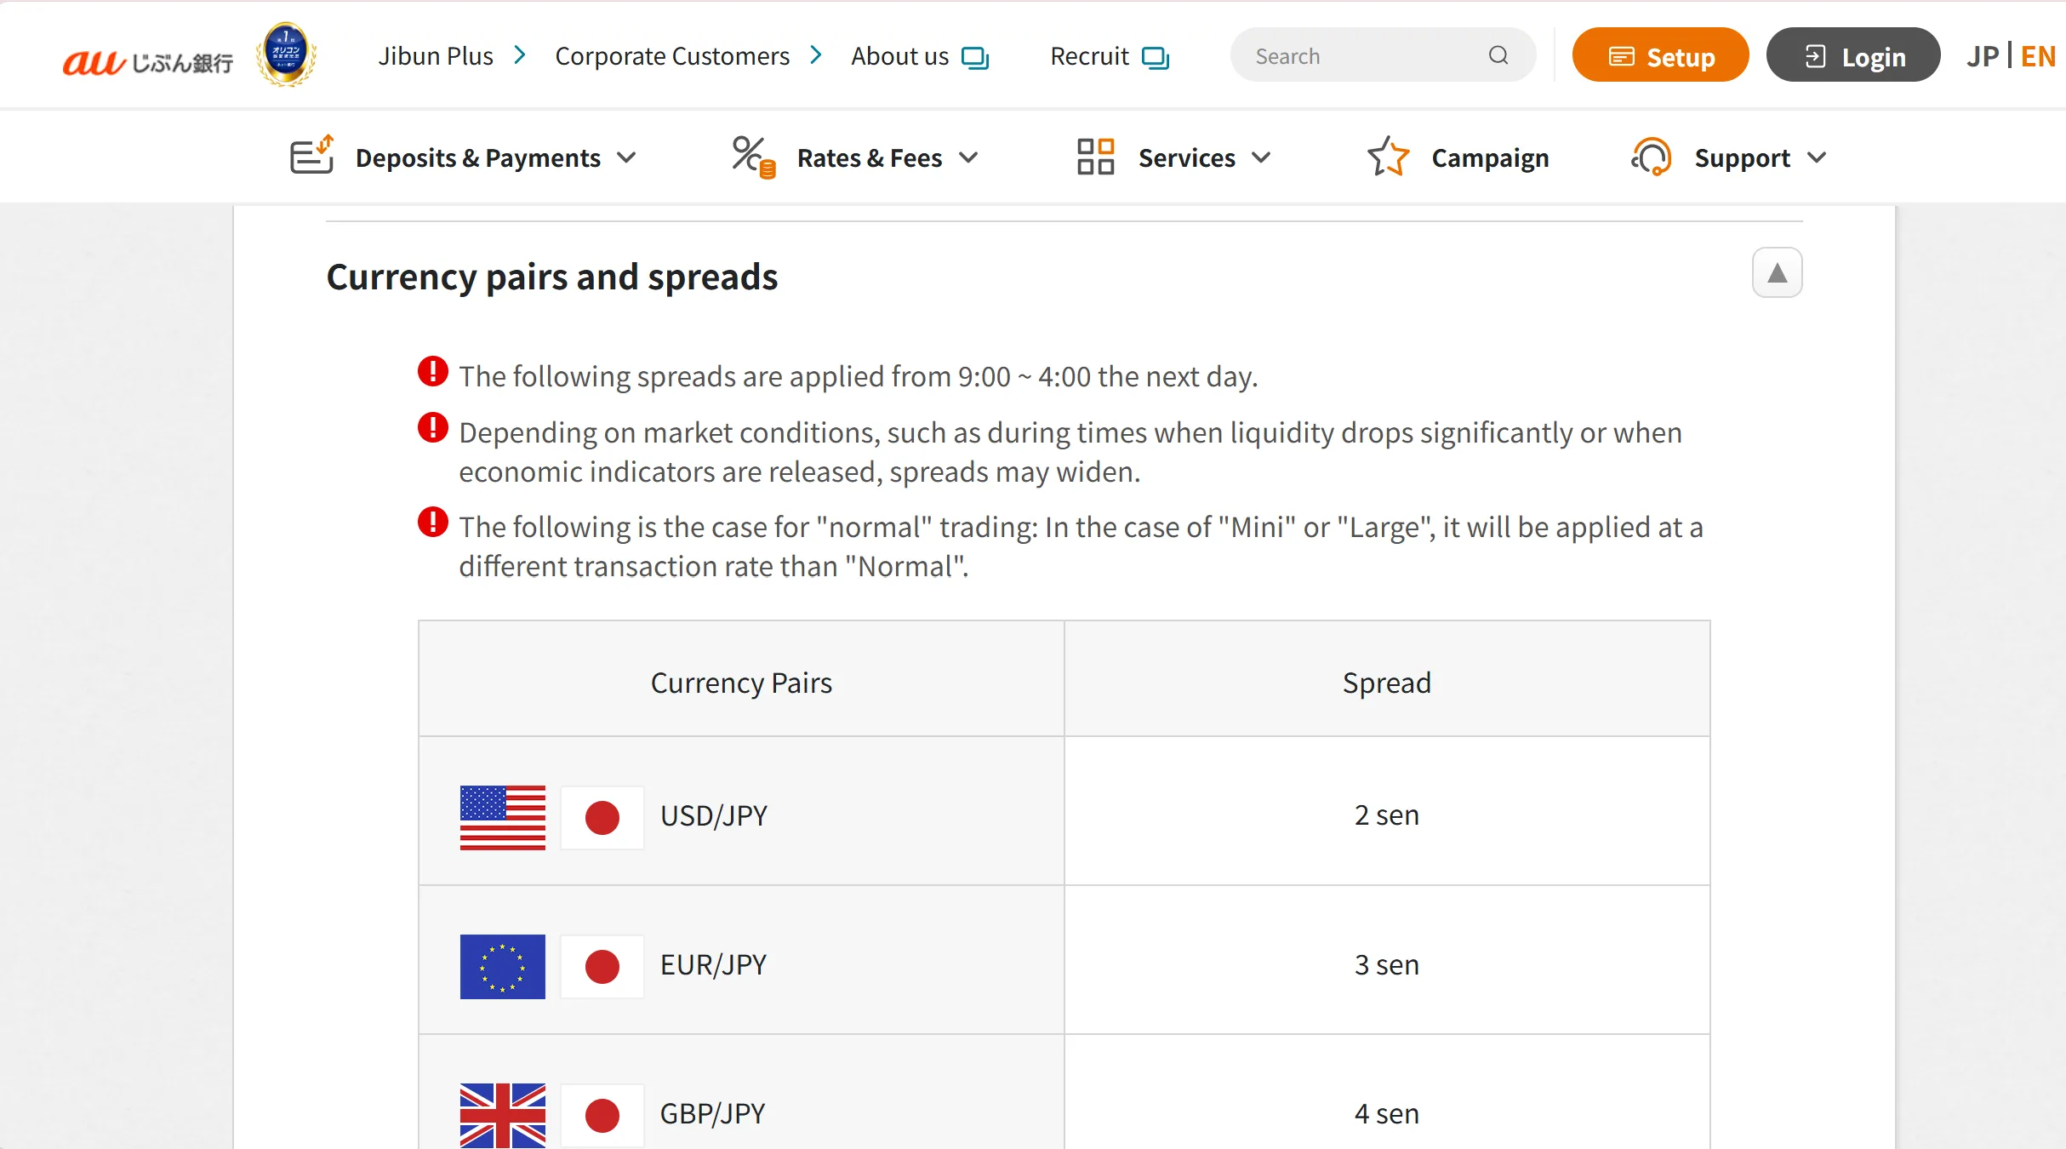Click the Campaign star icon
2066x1149 pixels.
(x=1389, y=157)
